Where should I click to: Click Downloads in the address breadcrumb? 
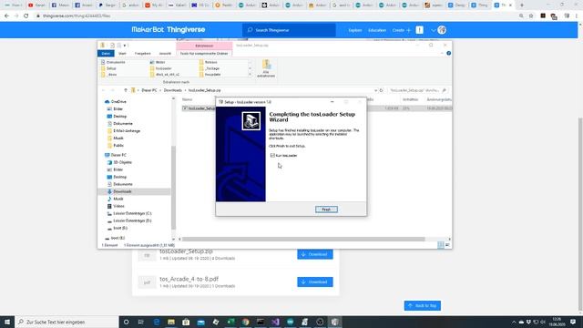coord(173,90)
